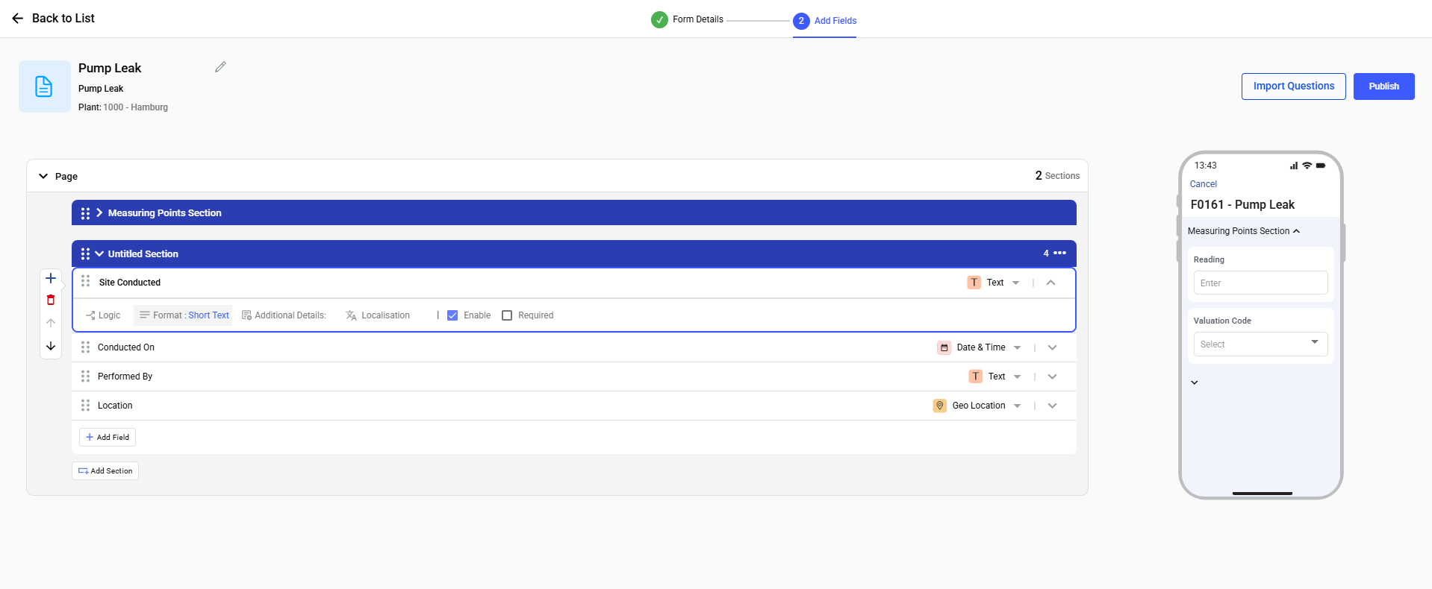Click the Reading Enter input field

click(1260, 283)
